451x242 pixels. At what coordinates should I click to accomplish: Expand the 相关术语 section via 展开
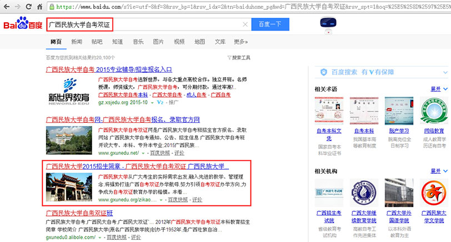[439, 89]
